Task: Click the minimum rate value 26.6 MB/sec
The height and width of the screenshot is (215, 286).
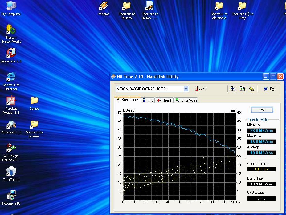Action: [261, 130]
